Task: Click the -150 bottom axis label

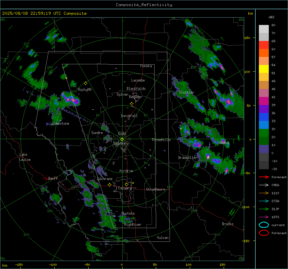Action: (19, 265)
